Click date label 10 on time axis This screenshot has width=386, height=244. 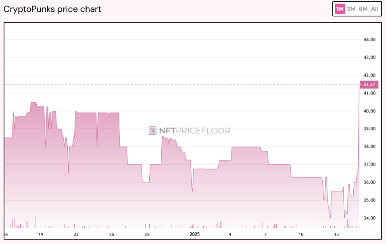(x=300, y=234)
